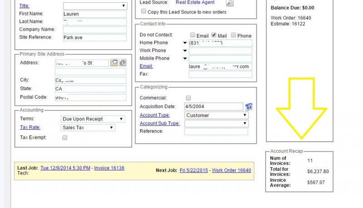Enable Copy this Lead Source to new orders
The height and width of the screenshot is (208, 363).
144,12
